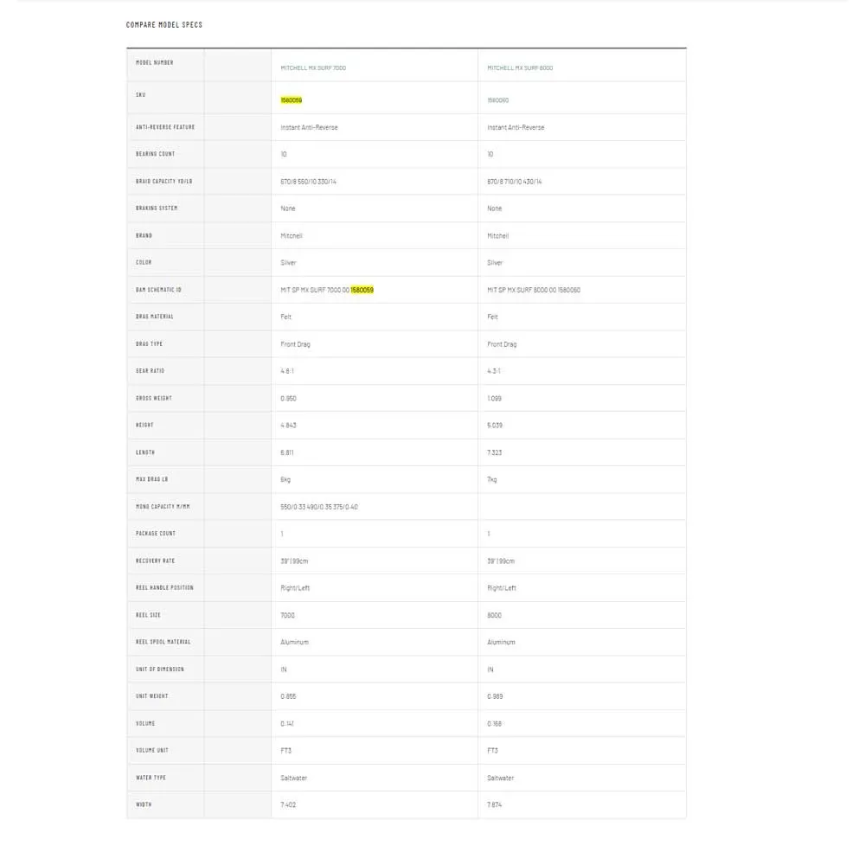Click the MIT SP MX SURF 8000 schematic ID

pos(534,290)
